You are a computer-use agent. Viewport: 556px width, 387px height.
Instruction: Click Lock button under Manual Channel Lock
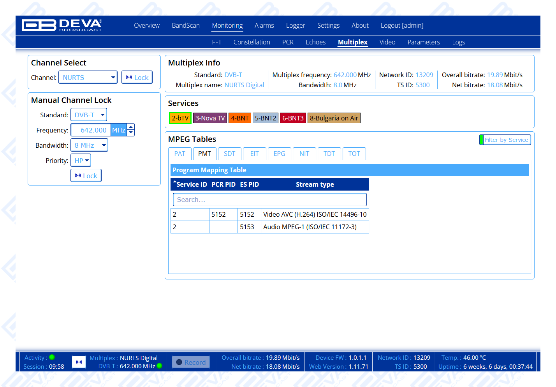point(86,176)
